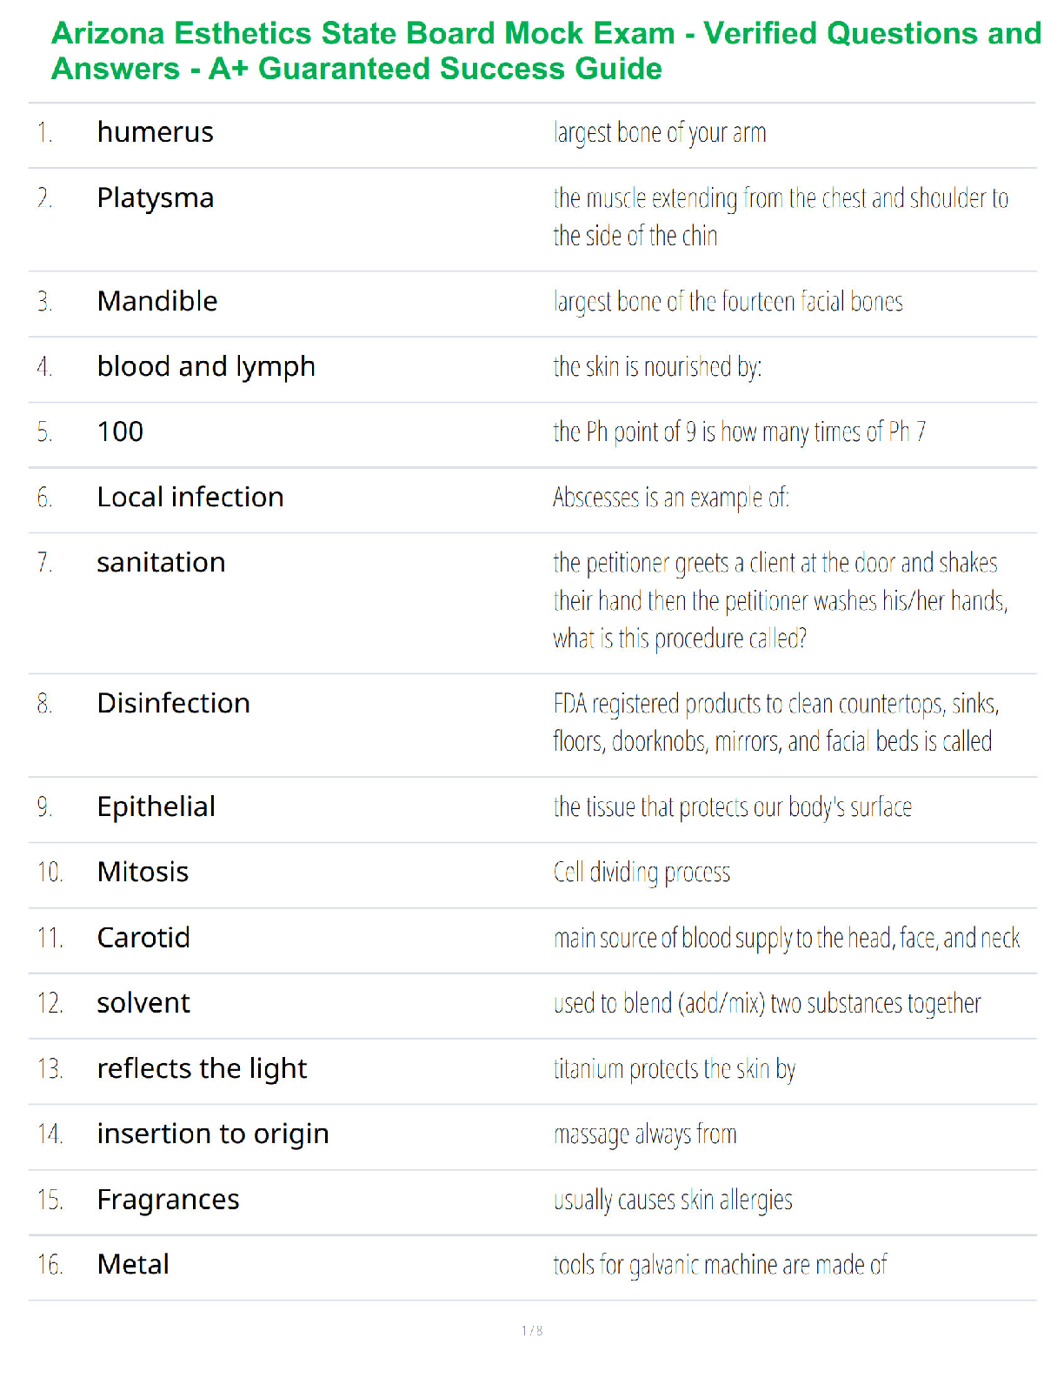Select the term 'humerus'
This screenshot has width=1064, height=1378.
tap(155, 132)
